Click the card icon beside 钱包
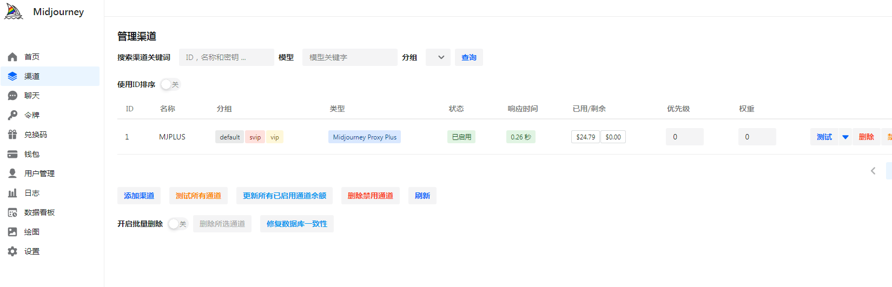 (12, 154)
